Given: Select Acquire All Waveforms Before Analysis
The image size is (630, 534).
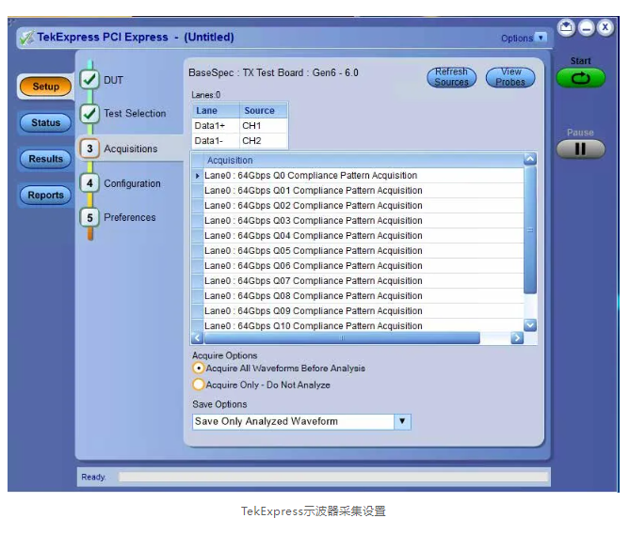Looking at the screenshot, I should tap(199, 369).
